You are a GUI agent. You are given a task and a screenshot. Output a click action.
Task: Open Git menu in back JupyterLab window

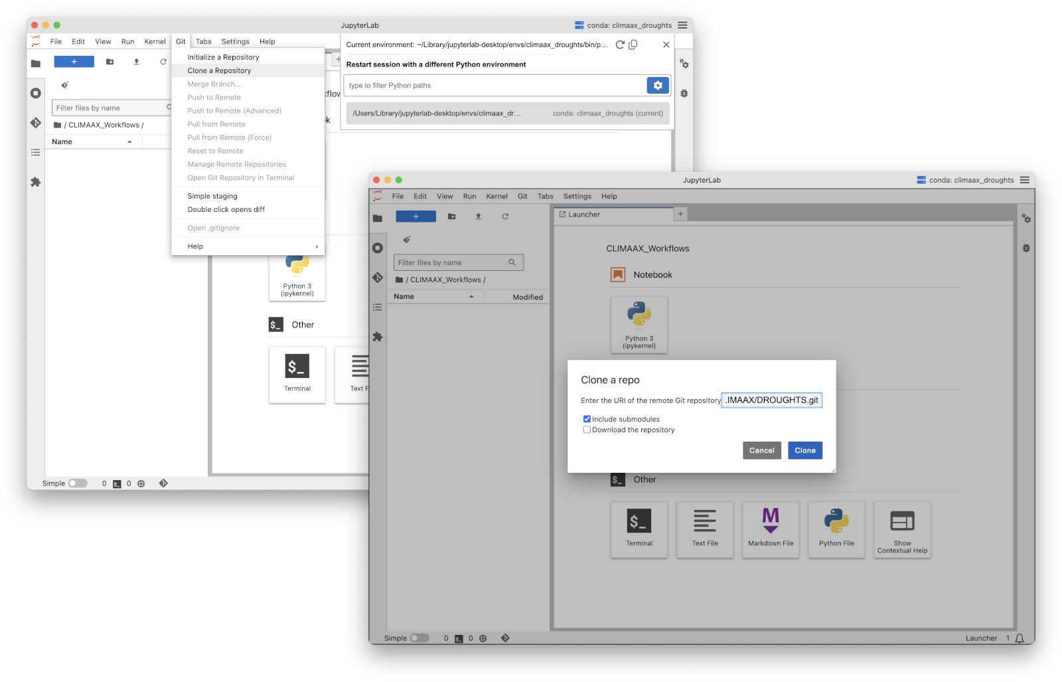181,41
